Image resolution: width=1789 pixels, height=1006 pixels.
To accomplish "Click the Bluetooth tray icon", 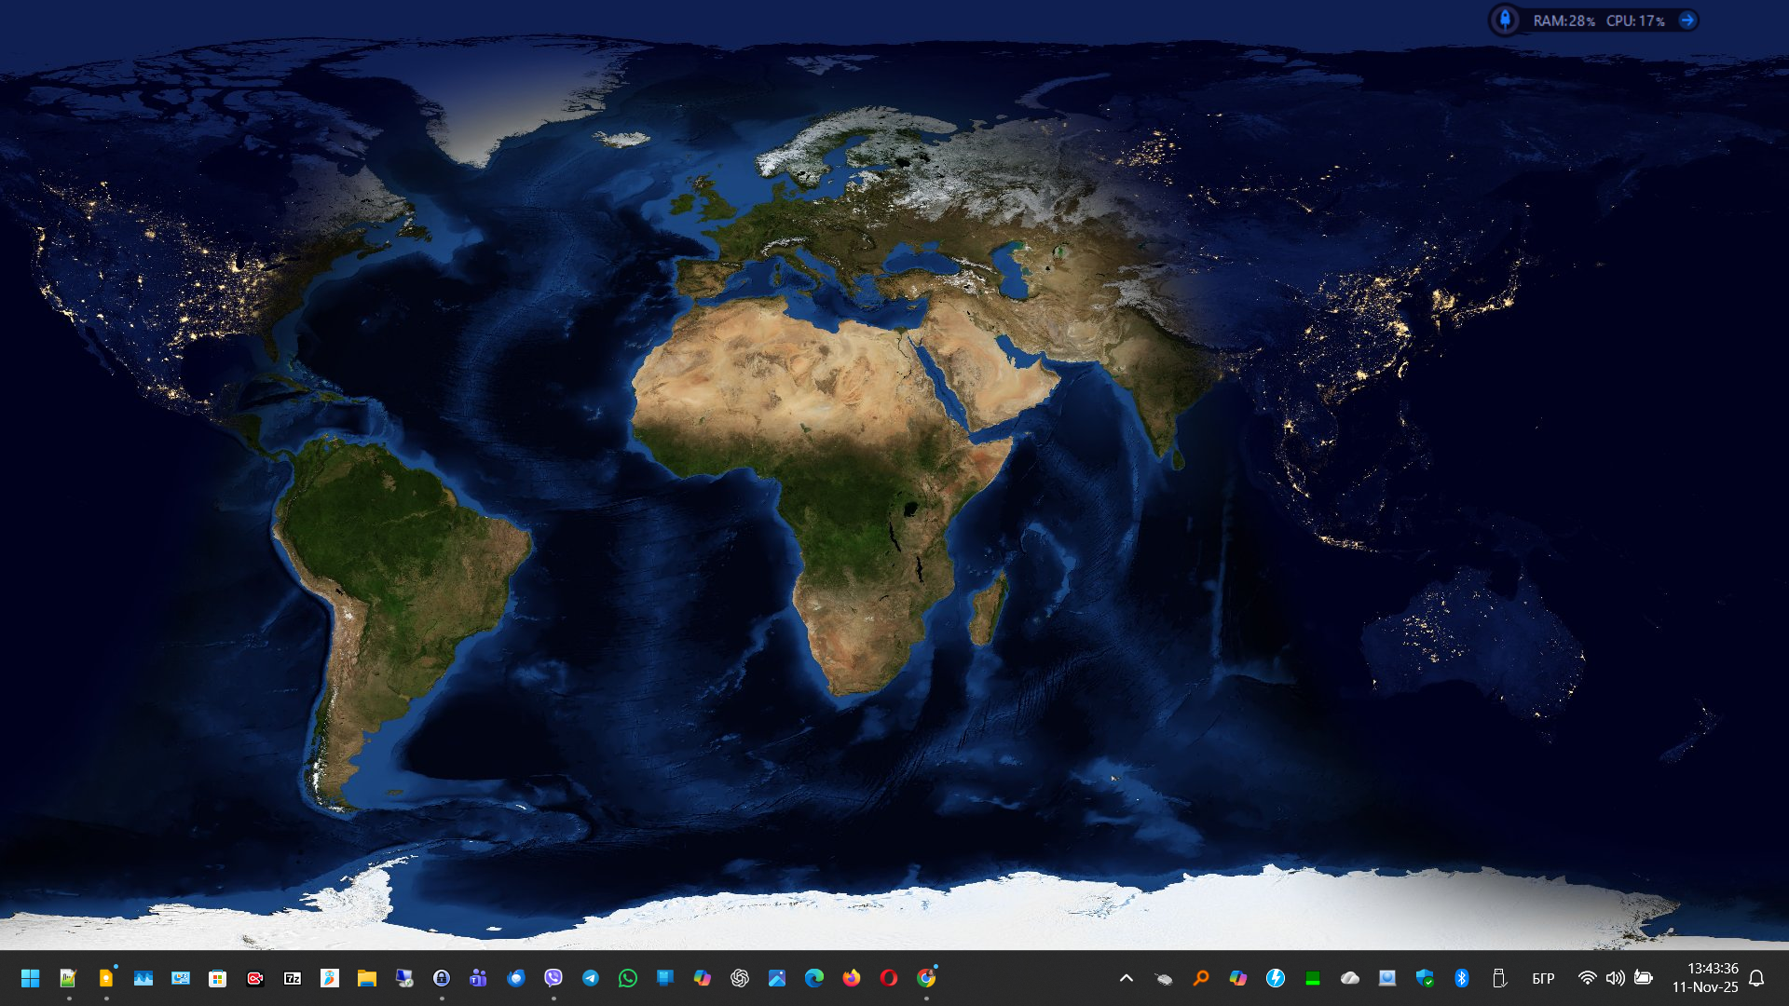I will 1462,978.
